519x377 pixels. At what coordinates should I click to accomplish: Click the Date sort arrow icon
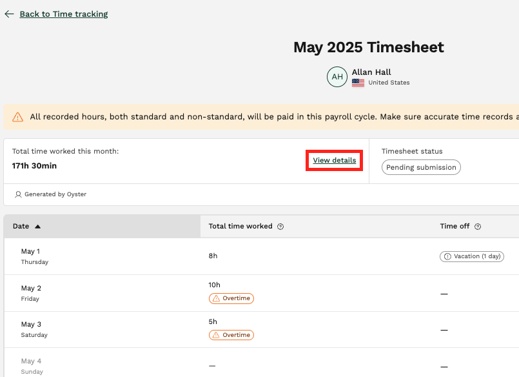(x=38, y=227)
